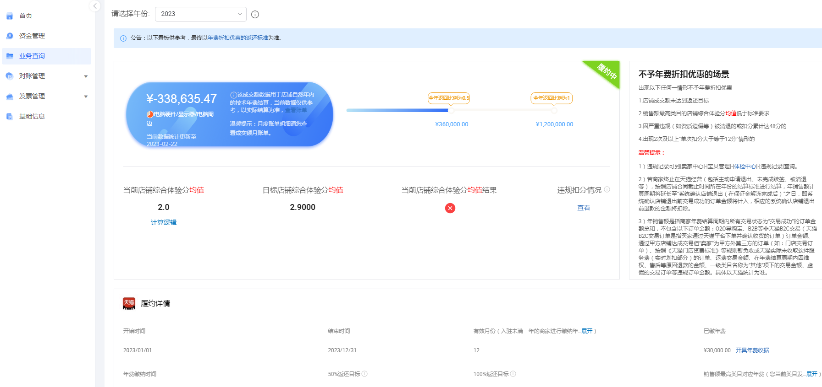The width and height of the screenshot is (822, 387).
Task: Click the ¥-338,635.47 amount
Action: tap(182, 99)
